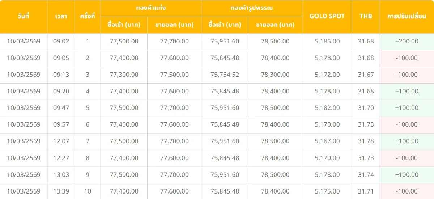
Task: Click the 13:39 time cell
Action: coord(61,191)
